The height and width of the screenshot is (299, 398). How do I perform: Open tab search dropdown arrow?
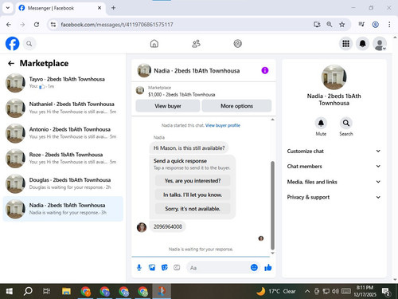click(x=8, y=8)
